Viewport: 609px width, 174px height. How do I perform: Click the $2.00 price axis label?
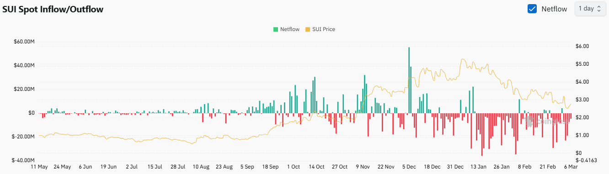click(582, 117)
